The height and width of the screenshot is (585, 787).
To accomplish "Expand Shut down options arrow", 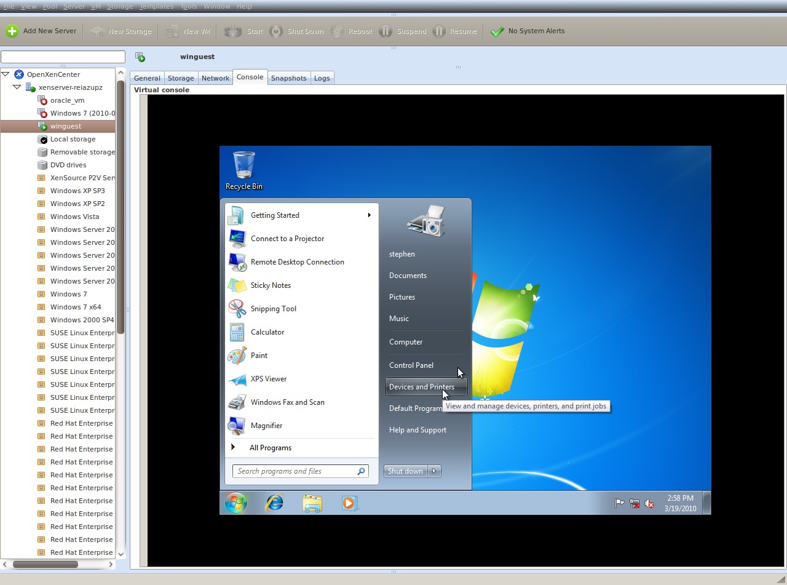I will (x=434, y=471).
